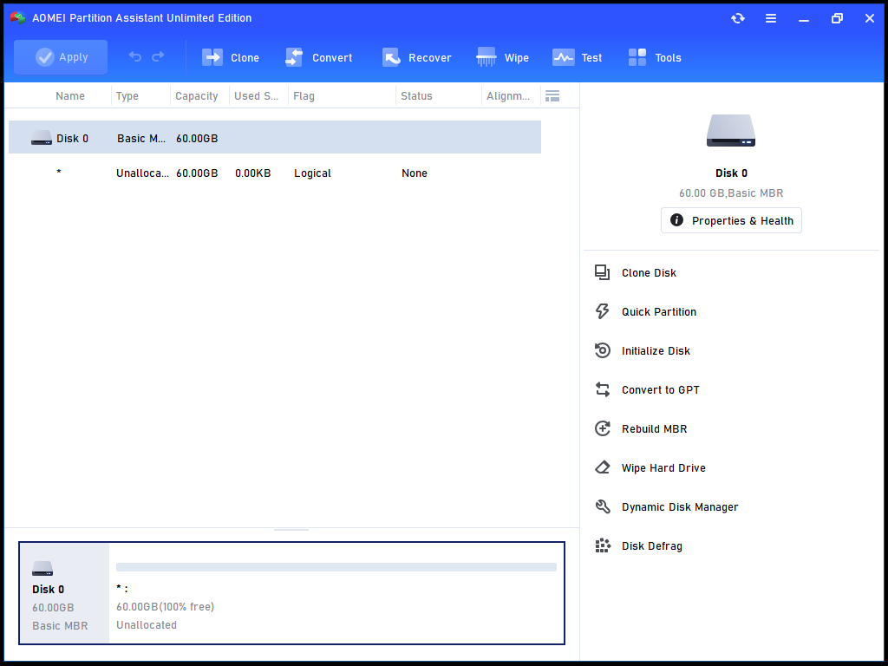Click the Apply button

61,57
